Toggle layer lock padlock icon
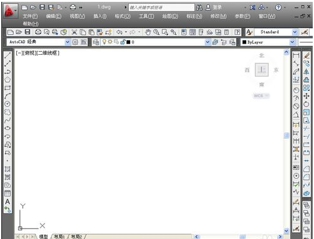Screen dimensions: 314x239 tap(123, 42)
